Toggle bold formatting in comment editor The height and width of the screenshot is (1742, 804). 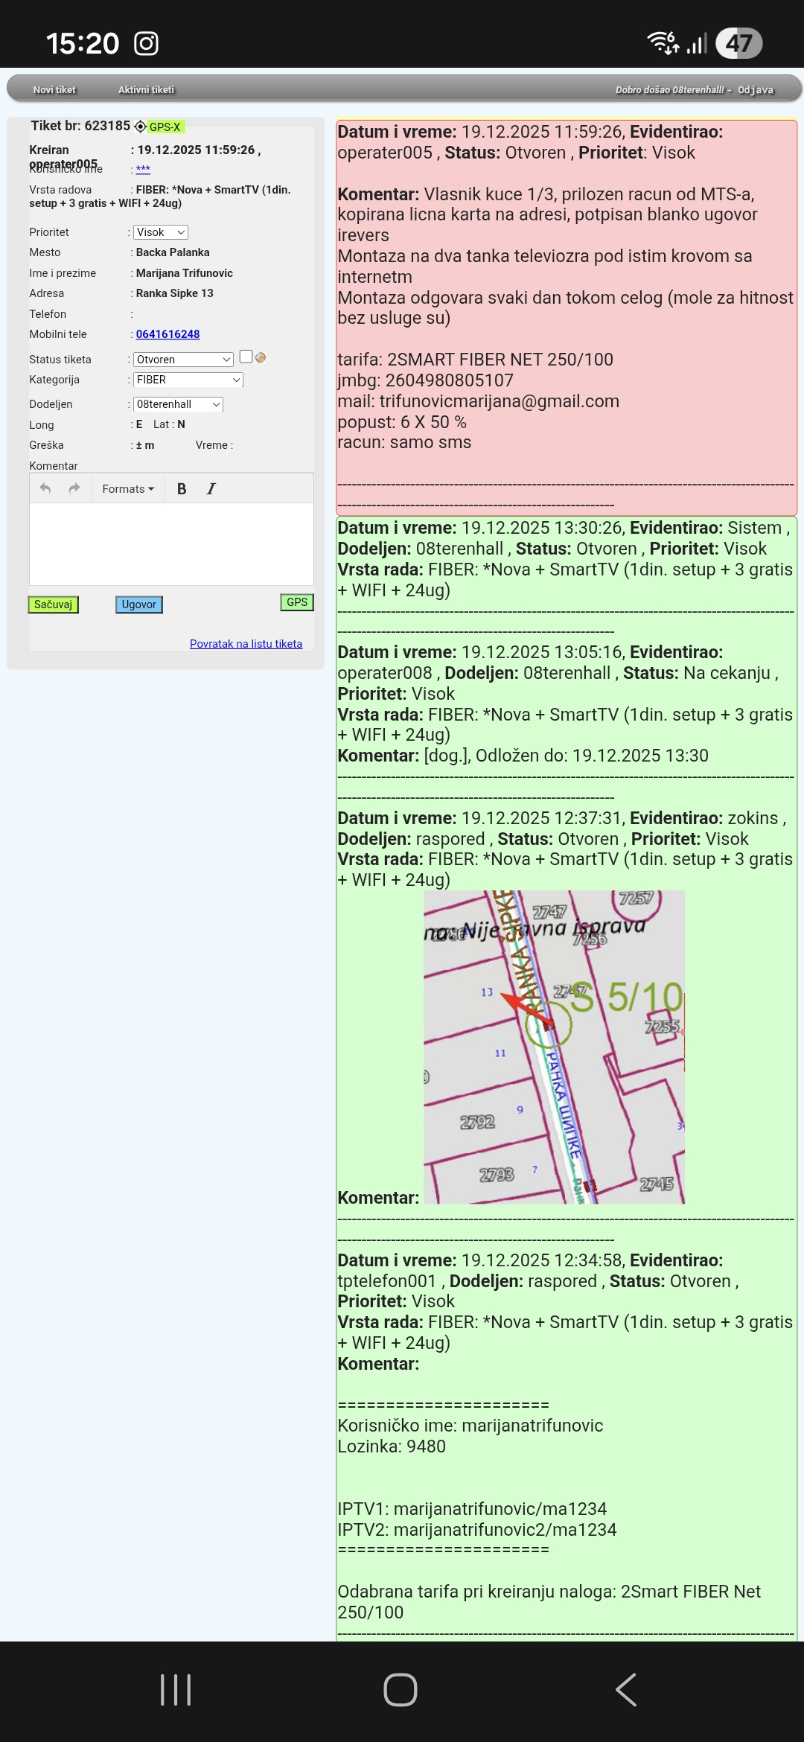(x=182, y=489)
